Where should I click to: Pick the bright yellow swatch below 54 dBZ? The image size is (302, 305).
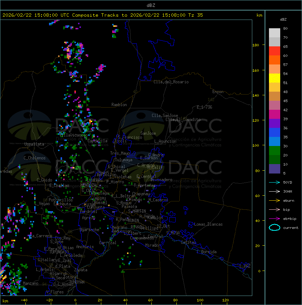pyautogui.click(x=274, y=78)
